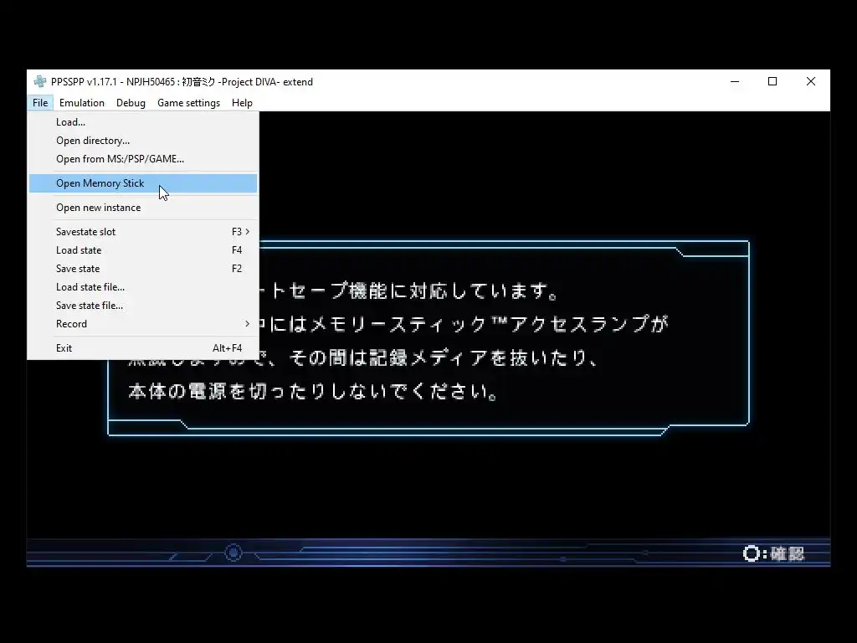This screenshot has width=857, height=643.
Task: Close the File menu via File
Action: point(40,103)
